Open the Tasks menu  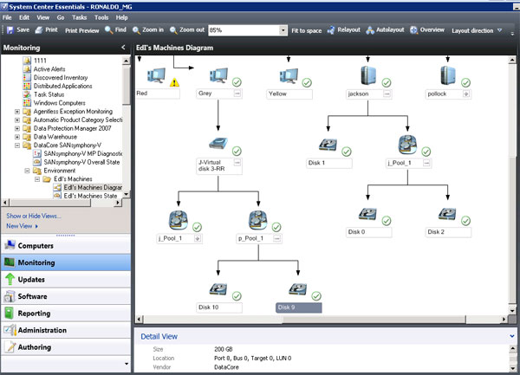coord(80,17)
